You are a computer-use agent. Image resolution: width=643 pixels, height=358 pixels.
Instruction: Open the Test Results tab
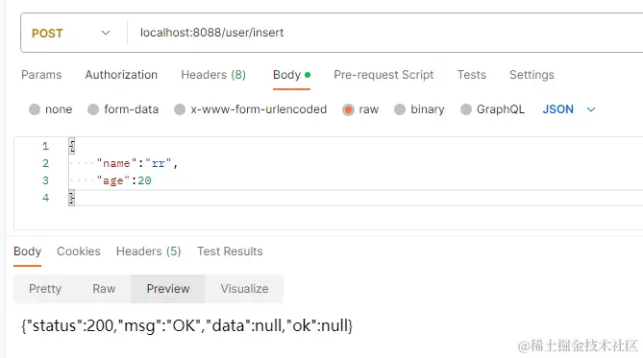click(230, 251)
